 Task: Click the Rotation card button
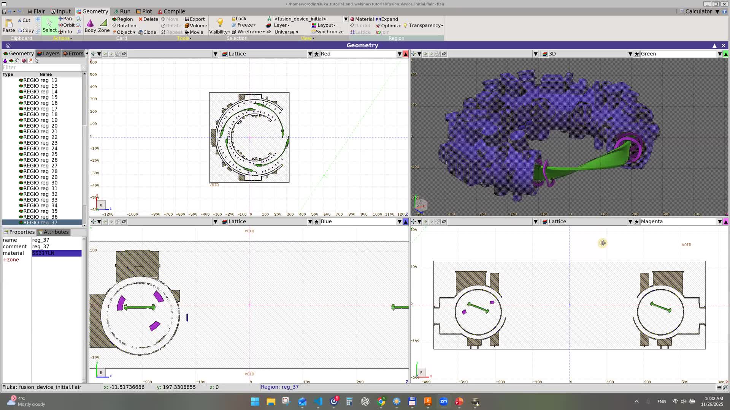[x=124, y=25]
